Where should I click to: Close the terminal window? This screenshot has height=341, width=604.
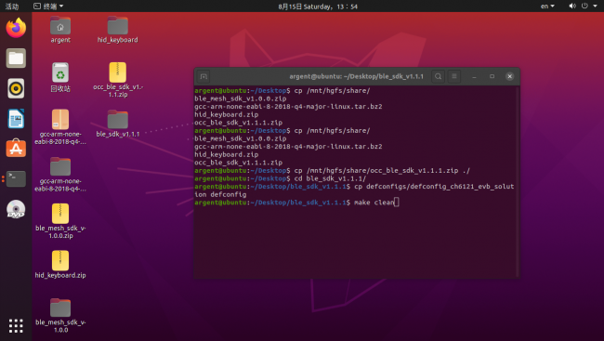pos(509,76)
